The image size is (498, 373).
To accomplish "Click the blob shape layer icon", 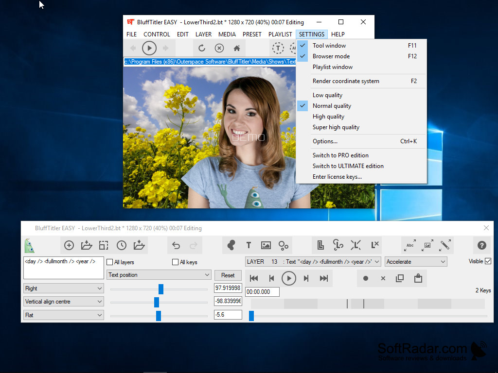I will tap(231, 245).
